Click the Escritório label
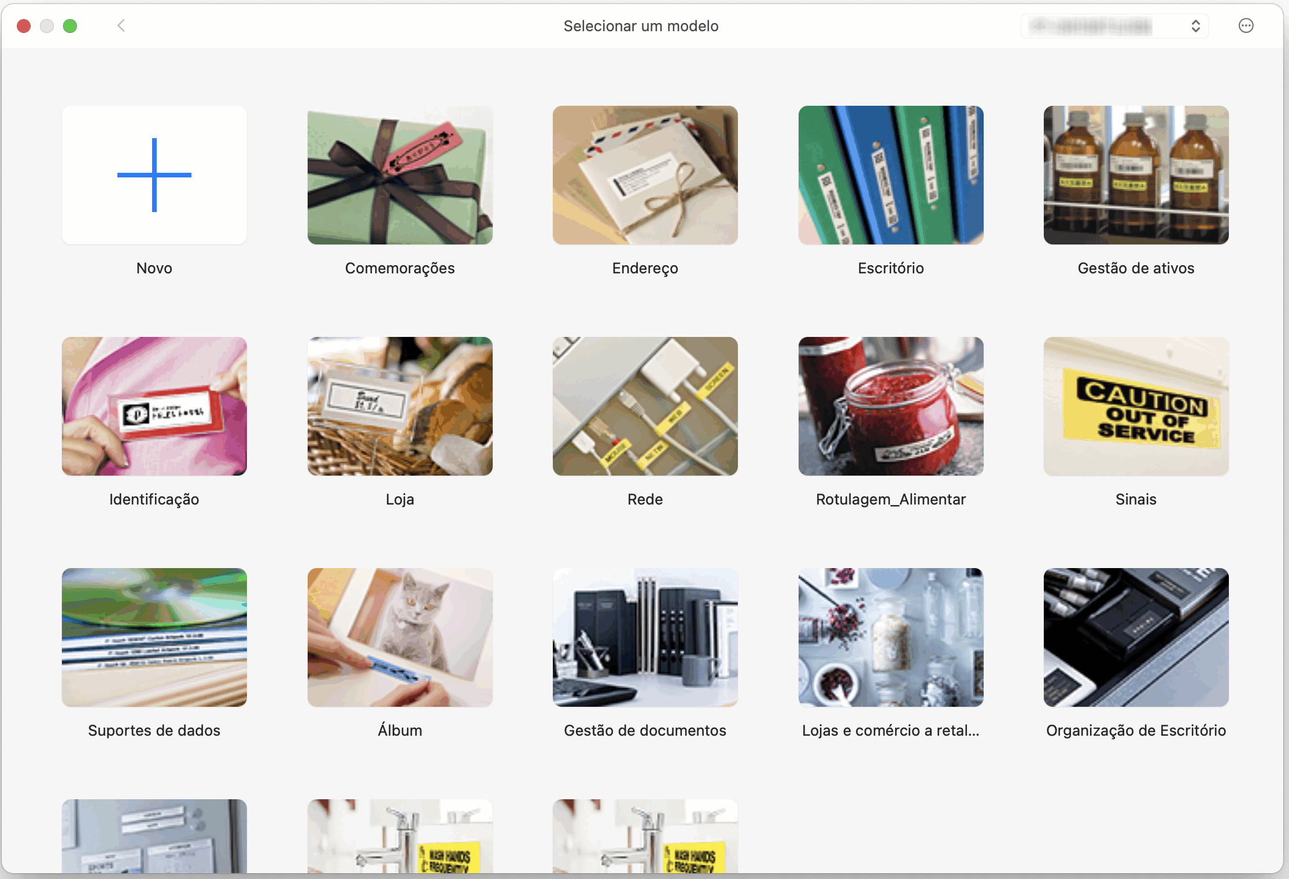 891,268
